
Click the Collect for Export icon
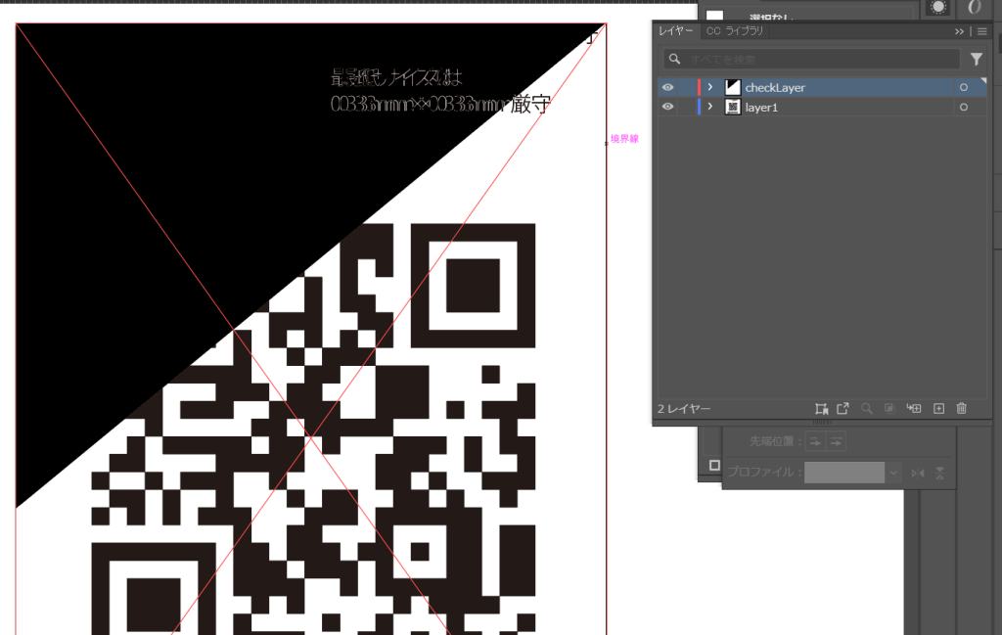821,408
